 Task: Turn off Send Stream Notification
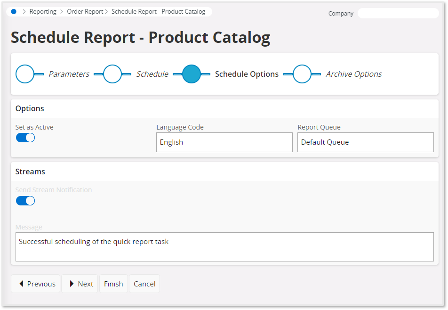(x=25, y=200)
